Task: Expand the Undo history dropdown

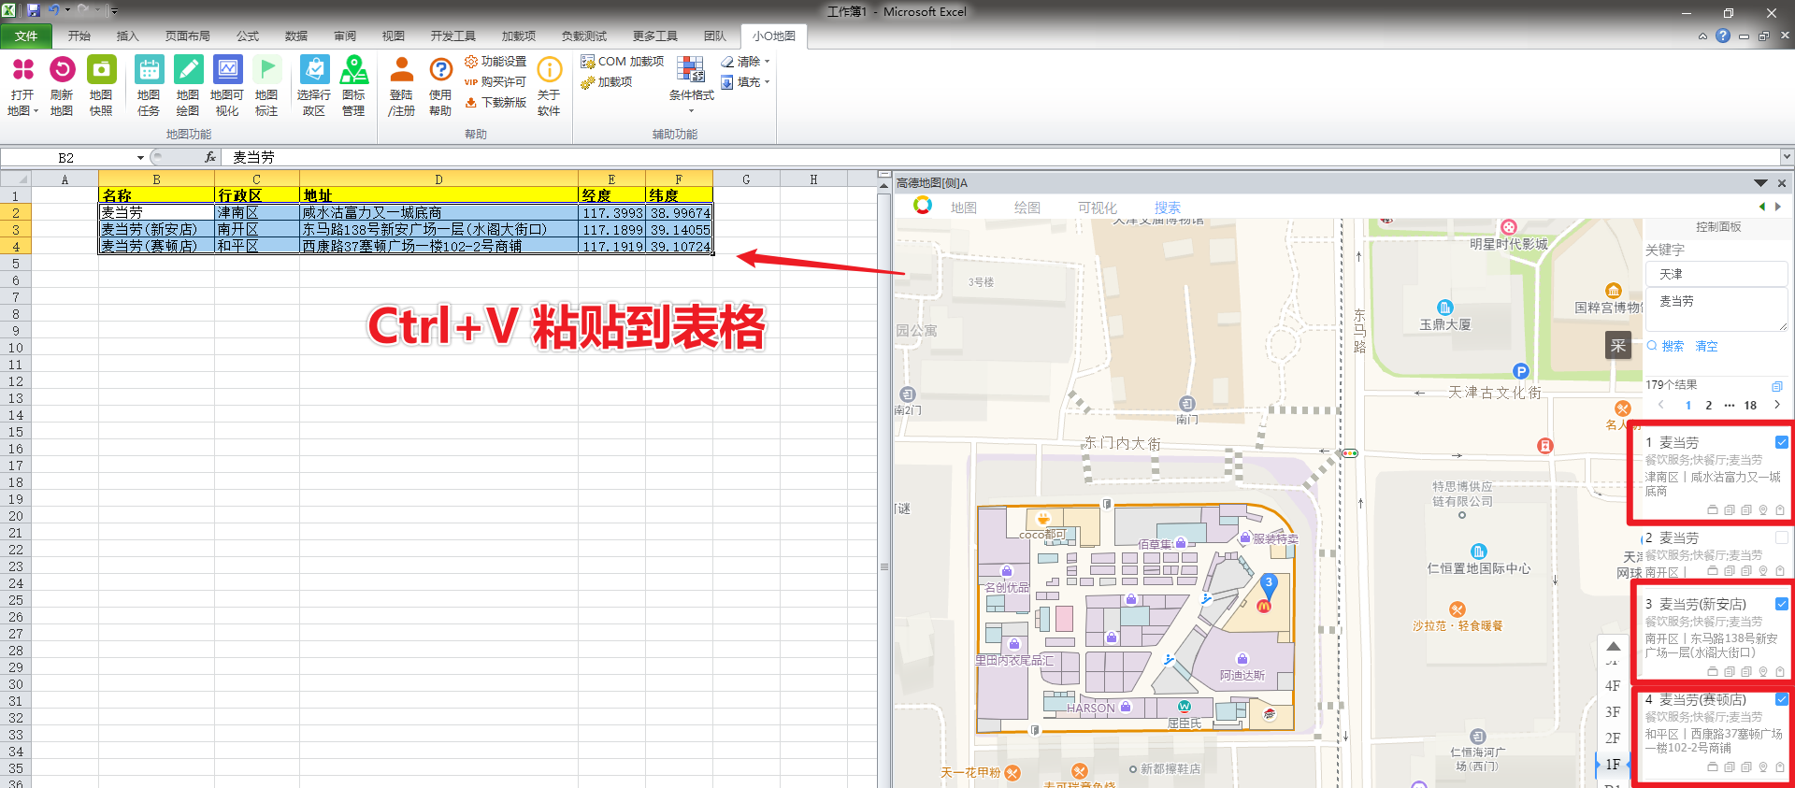Action: pyautogui.click(x=67, y=11)
